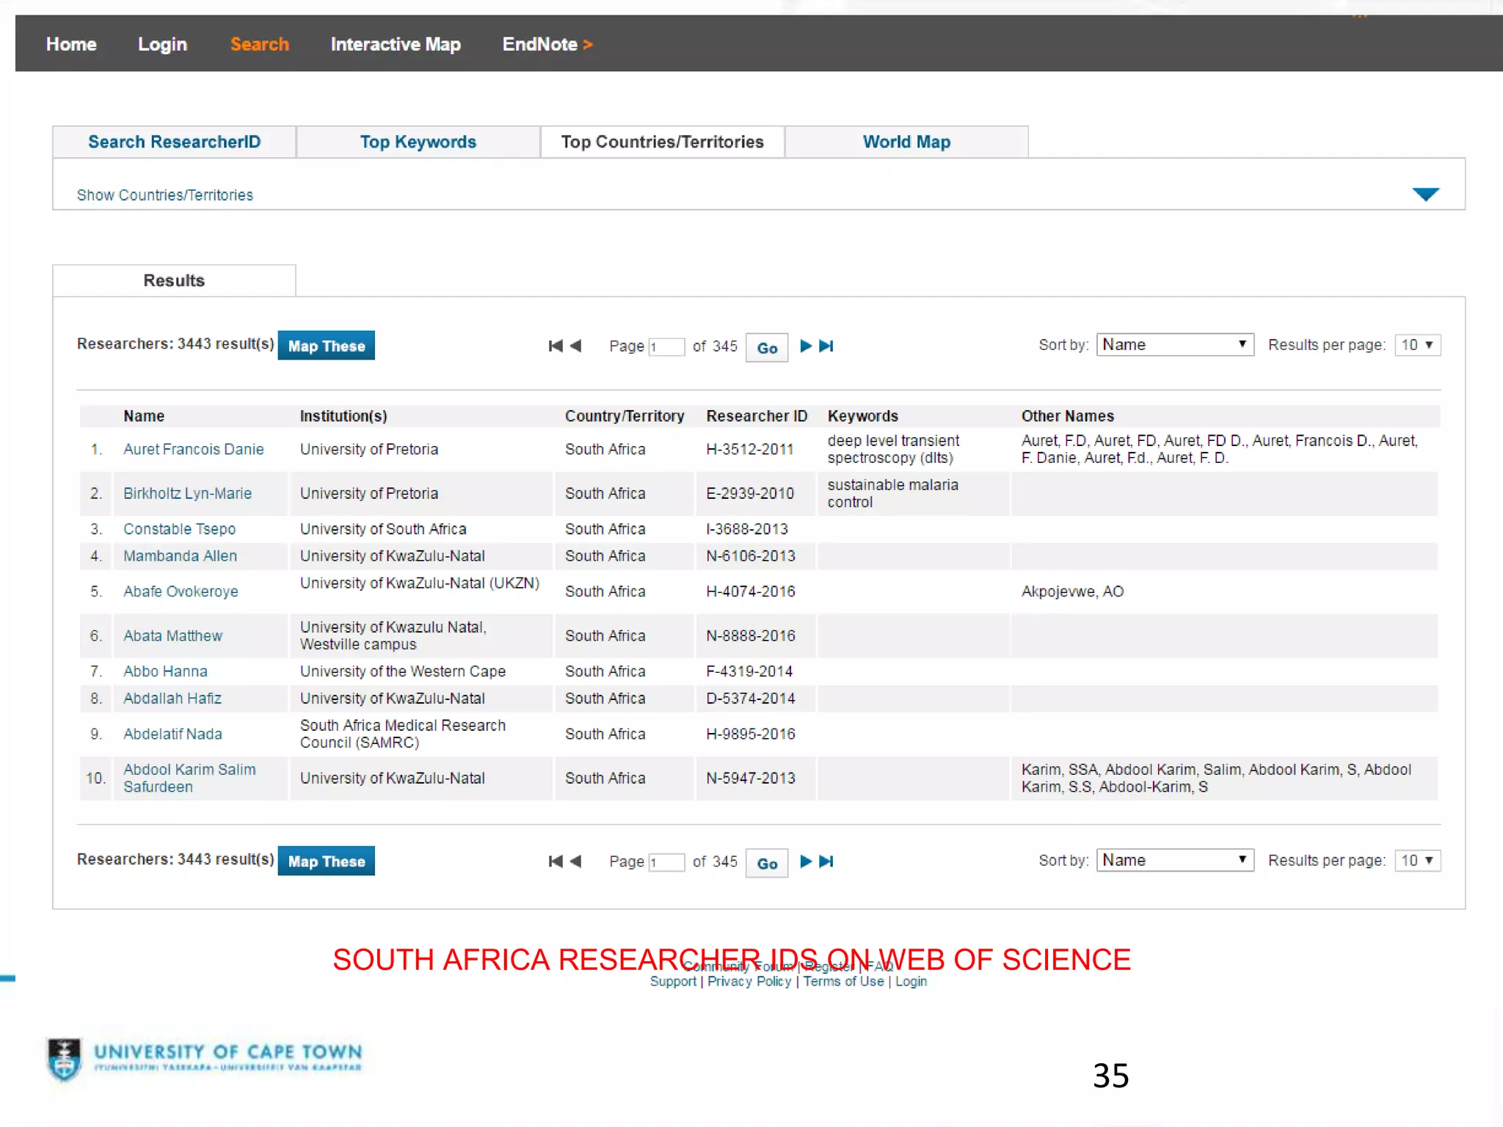This screenshot has width=1503, height=1127.
Task: Go to previous page in bottom pager
Action: click(x=575, y=861)
